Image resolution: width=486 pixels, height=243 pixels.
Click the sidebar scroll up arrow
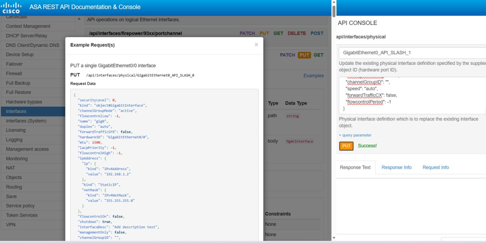[x=79, y=19]
